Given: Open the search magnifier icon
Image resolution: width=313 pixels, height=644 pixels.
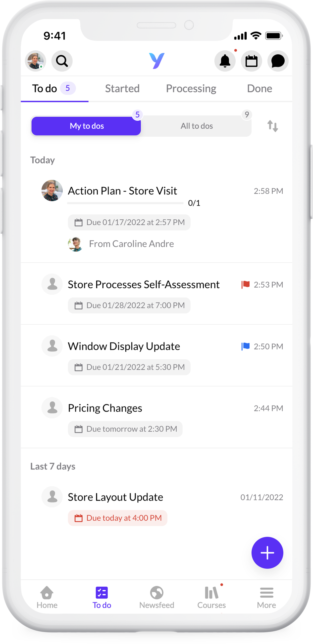Looking at the screenshot, I should tap(62, 61).
